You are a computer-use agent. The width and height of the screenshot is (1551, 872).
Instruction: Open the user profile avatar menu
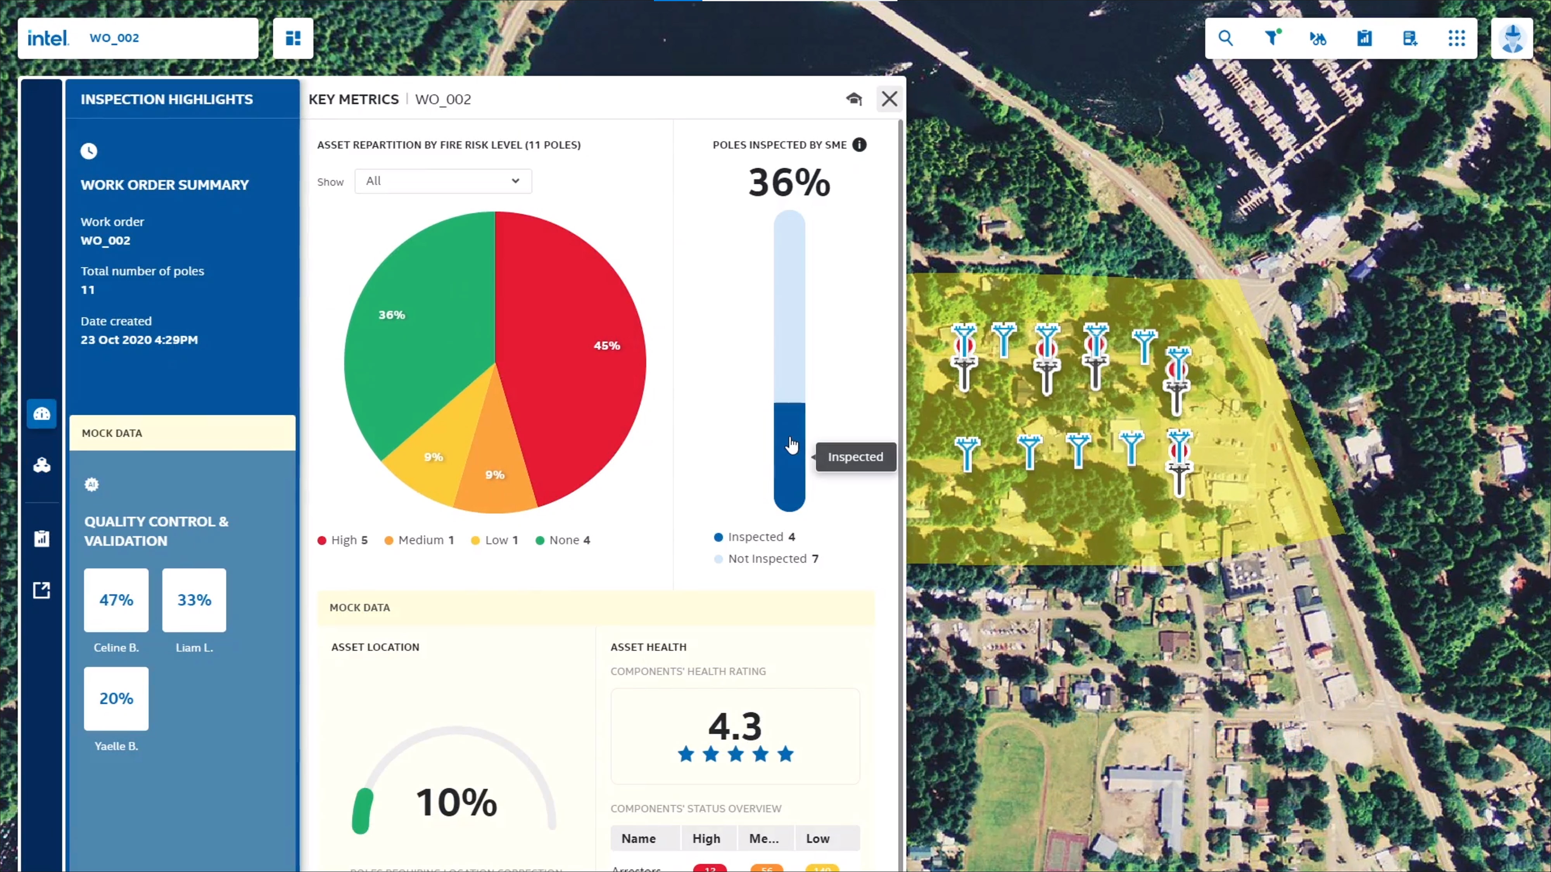click(x=1513, y=38)
